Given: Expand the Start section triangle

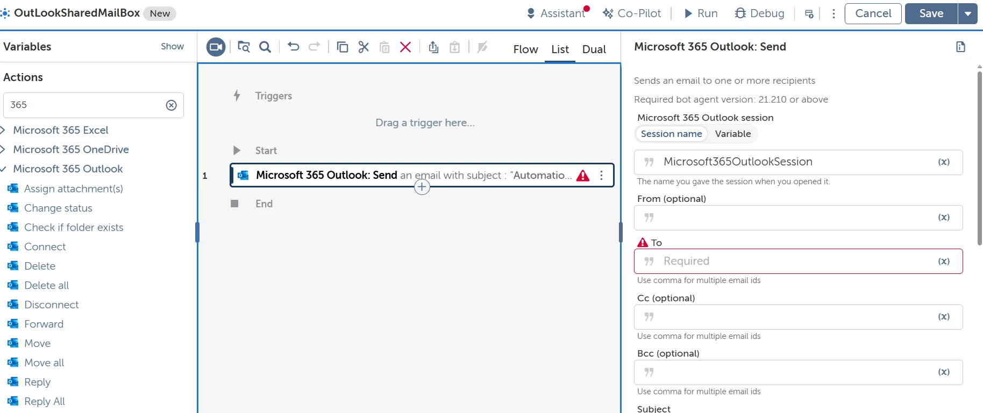Looking at the screenshot, I should (x=237, y=150).
